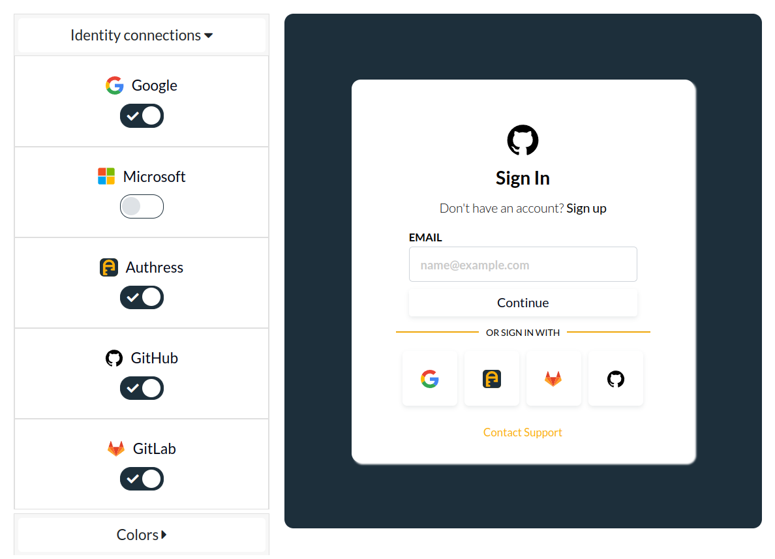Click the Contact Support link
The width and height of the screenshot is (775, 559).
[523, 432]
